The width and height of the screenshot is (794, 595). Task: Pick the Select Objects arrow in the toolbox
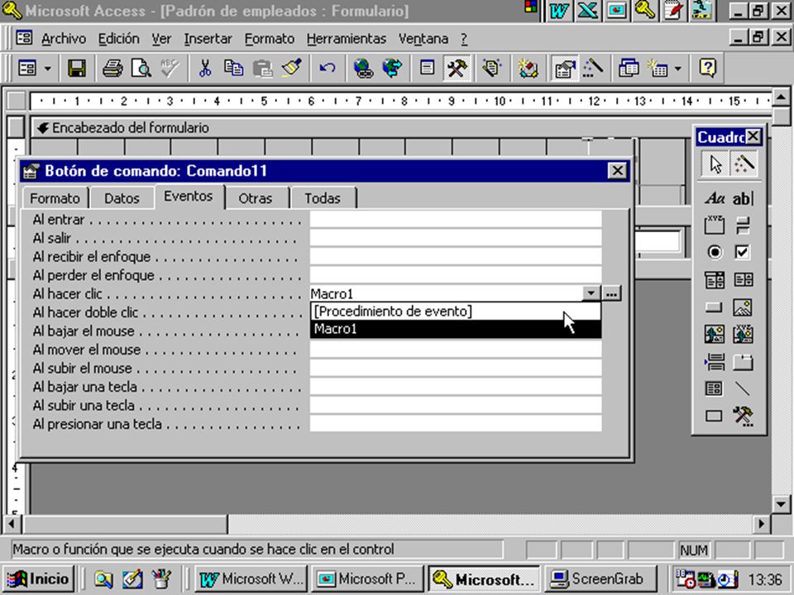pyautogui.click(x=715, y=164)
